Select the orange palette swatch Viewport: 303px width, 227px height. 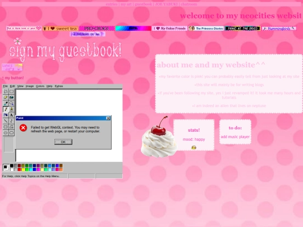61,169
